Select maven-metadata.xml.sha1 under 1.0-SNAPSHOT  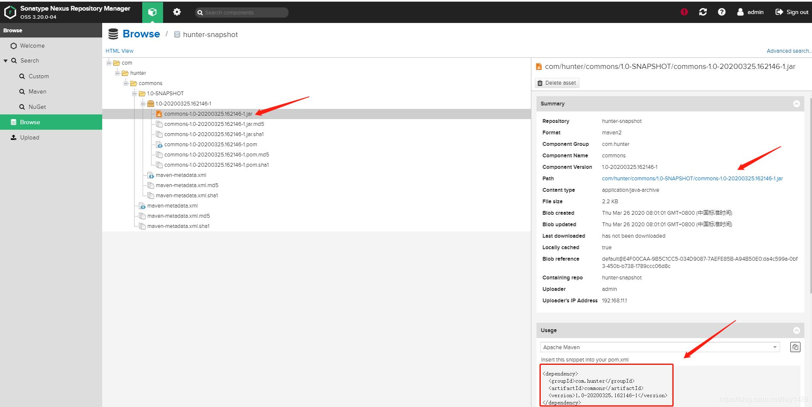[x=187, y=195]
